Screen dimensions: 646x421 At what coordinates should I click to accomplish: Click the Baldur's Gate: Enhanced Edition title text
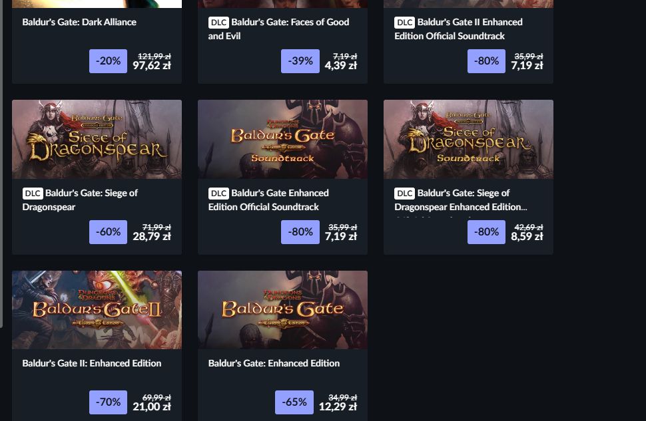pyautogui.click(x=274, y=363)
